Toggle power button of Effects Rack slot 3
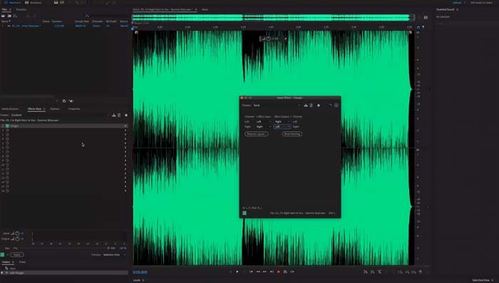 click(7, 135)
